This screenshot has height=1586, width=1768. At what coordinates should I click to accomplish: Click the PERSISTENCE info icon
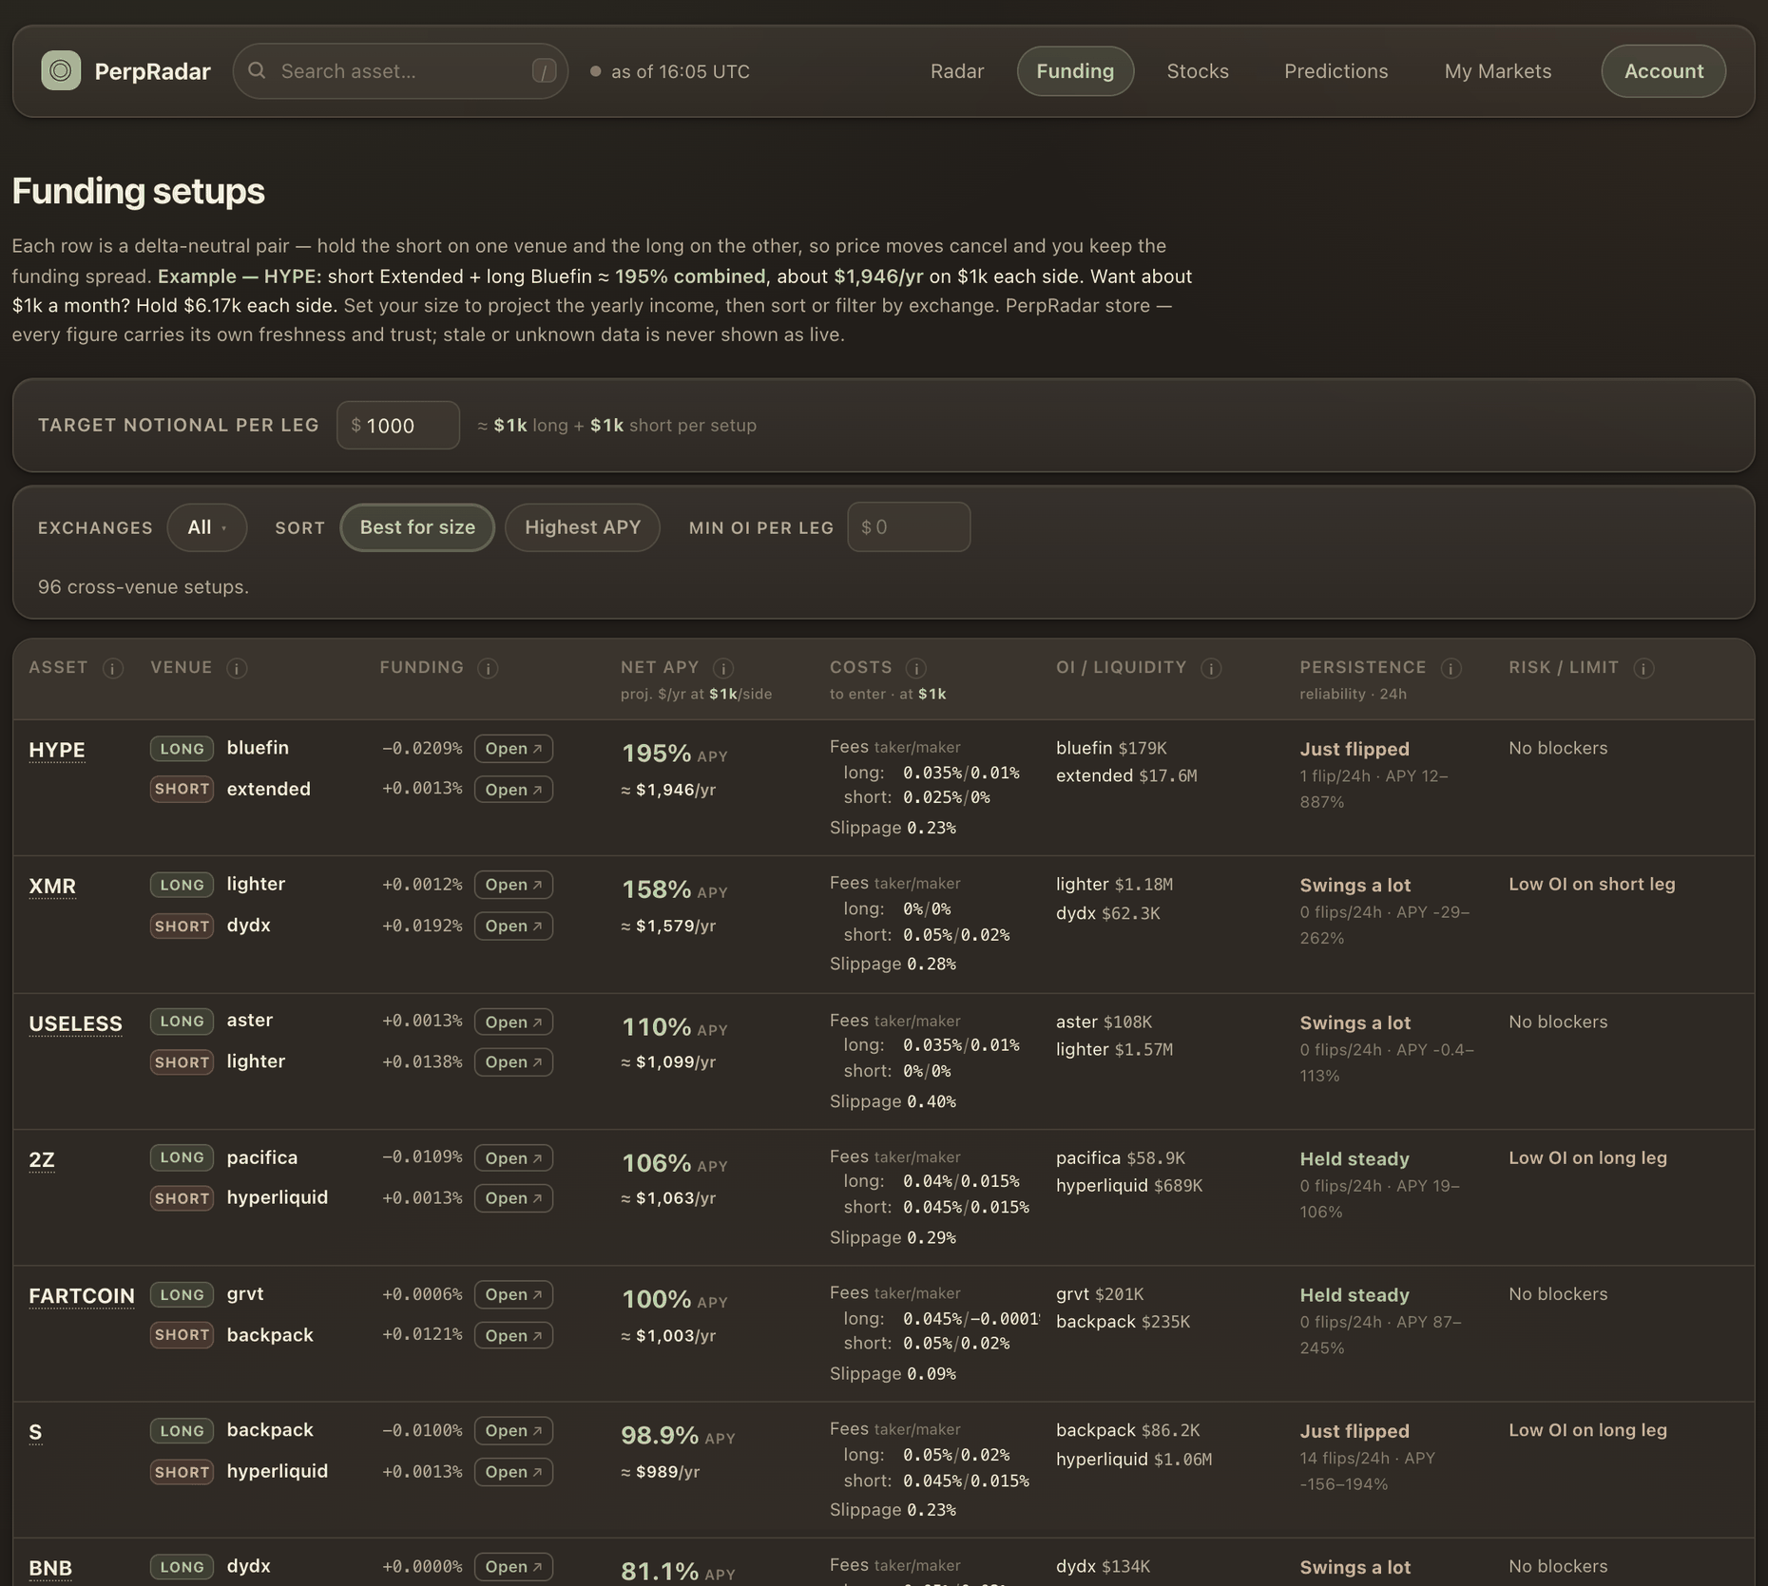(x=1451, y=669)
